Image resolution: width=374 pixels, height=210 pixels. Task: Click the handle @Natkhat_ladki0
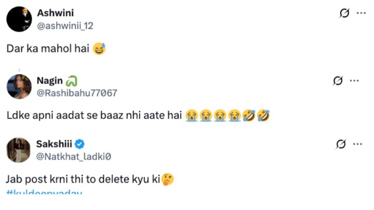pyautogui.click(x=74, y=156)
